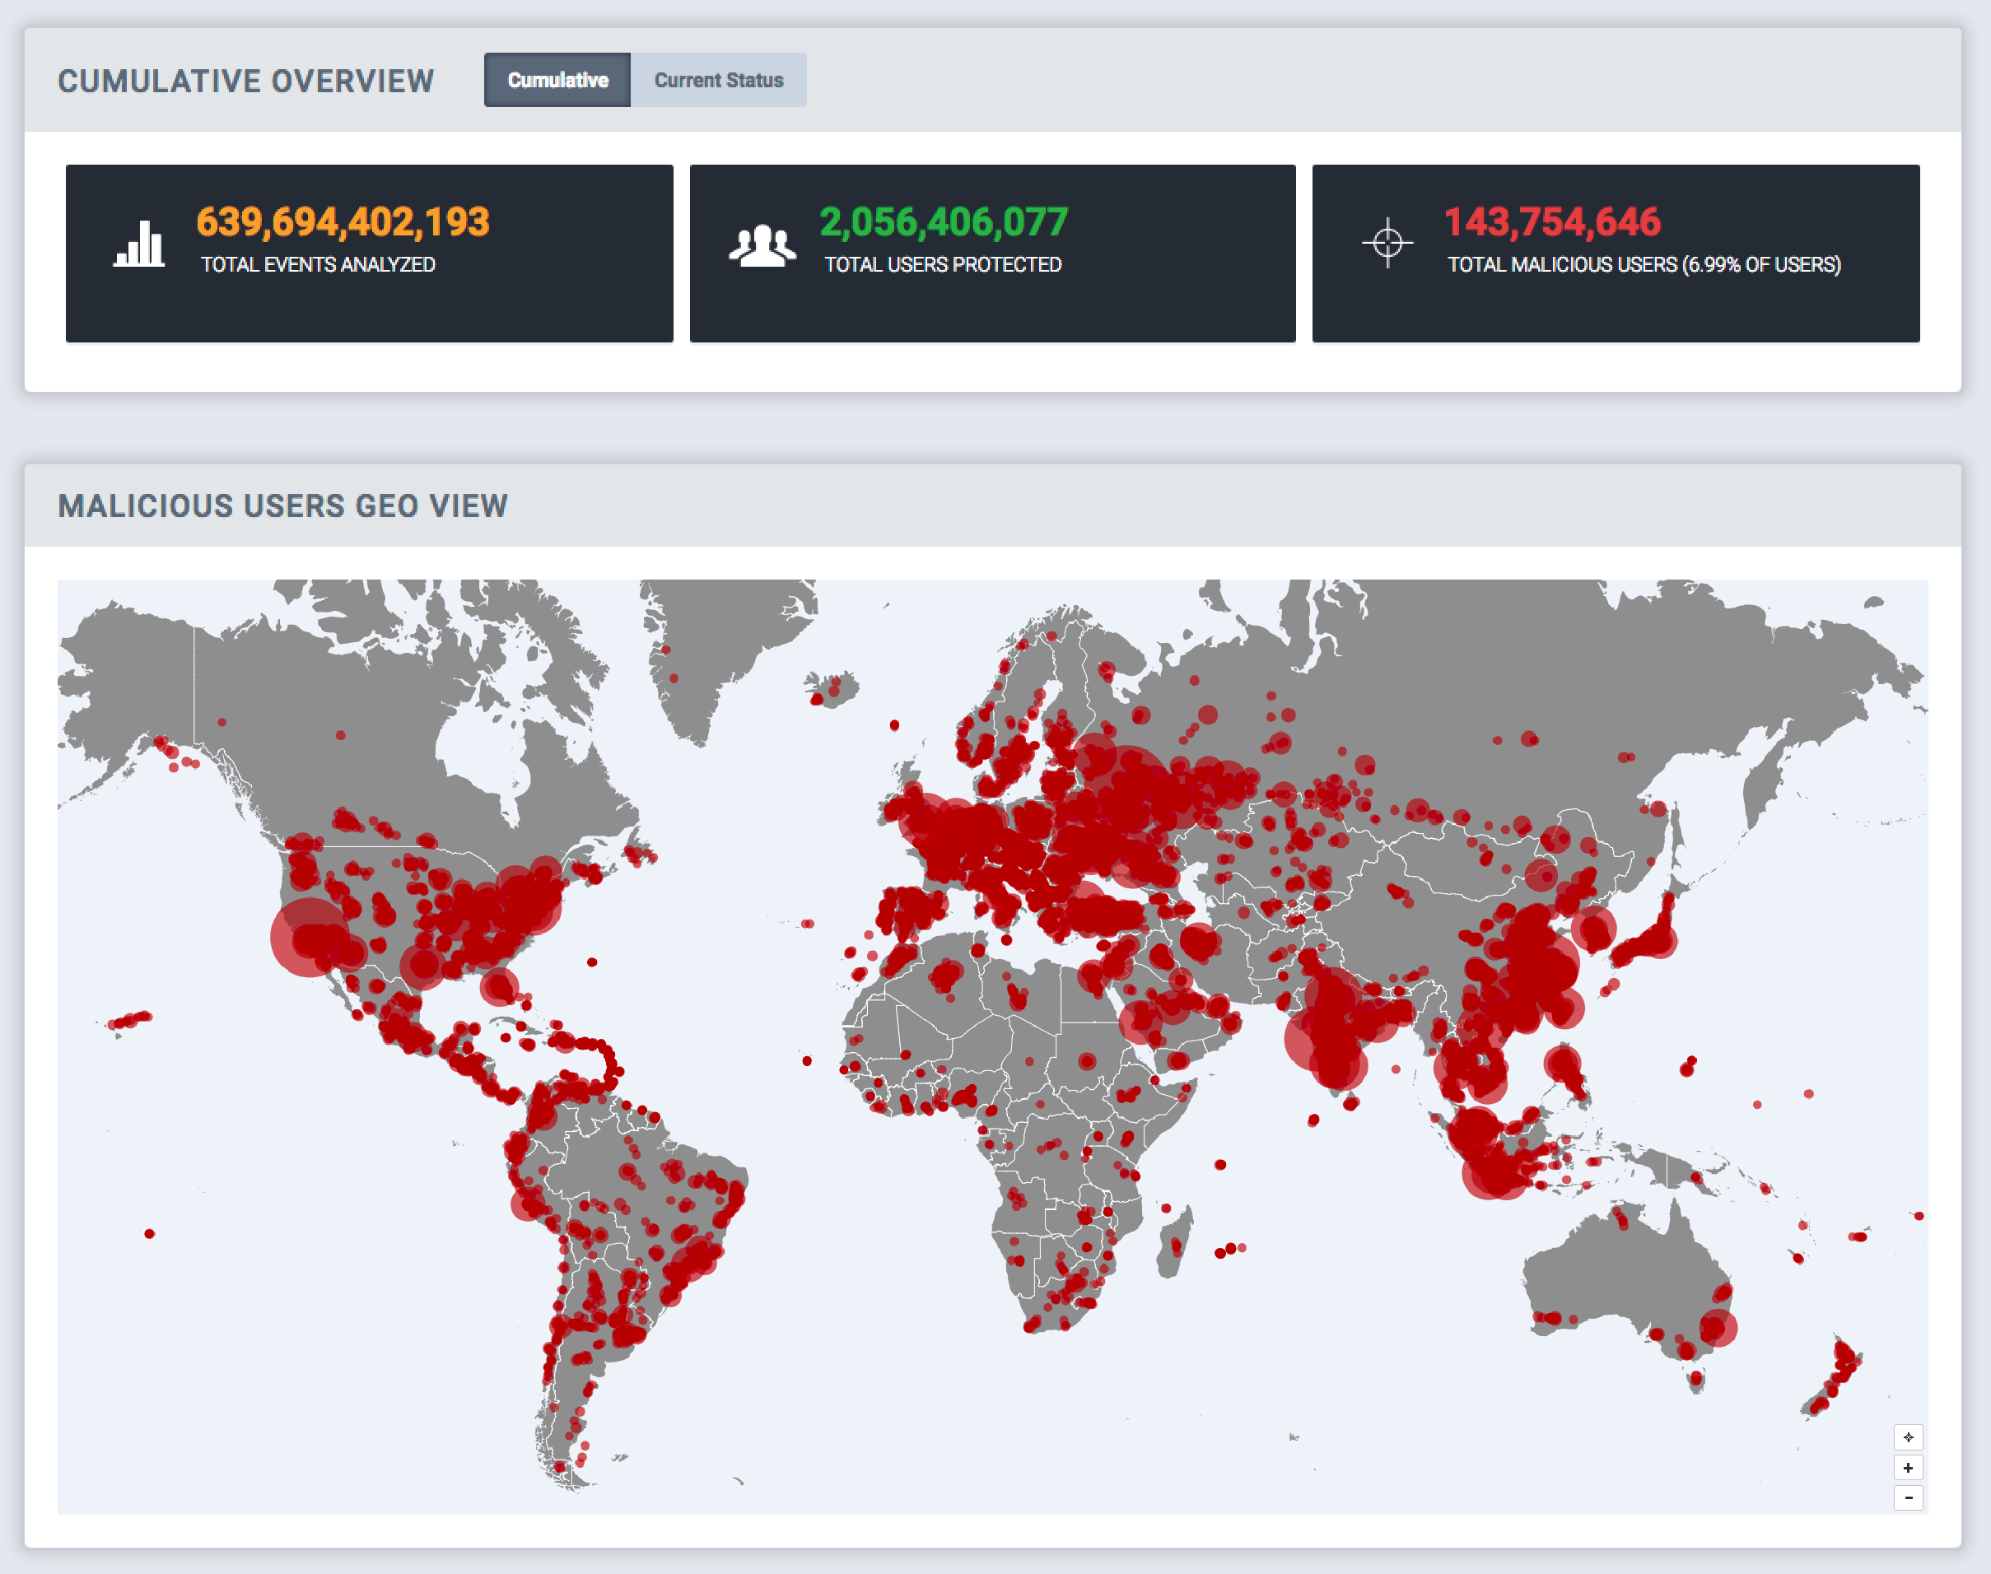Select the 639,694,402,193 events count
1991x1574 pixels.
point(343,222)
